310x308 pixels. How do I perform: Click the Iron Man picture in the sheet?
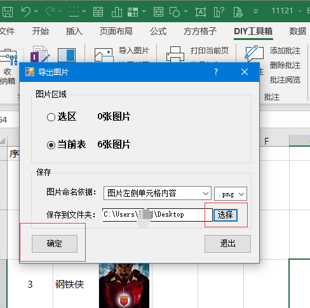[x=124, y=286]
